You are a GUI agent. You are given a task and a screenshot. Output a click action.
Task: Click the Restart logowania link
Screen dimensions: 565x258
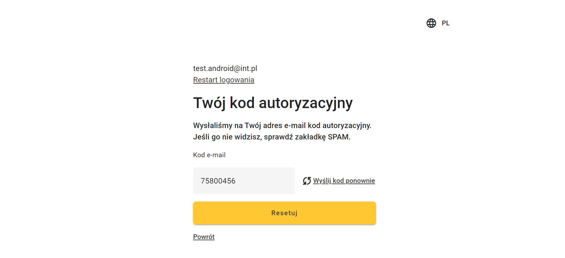tap(224, 80)
